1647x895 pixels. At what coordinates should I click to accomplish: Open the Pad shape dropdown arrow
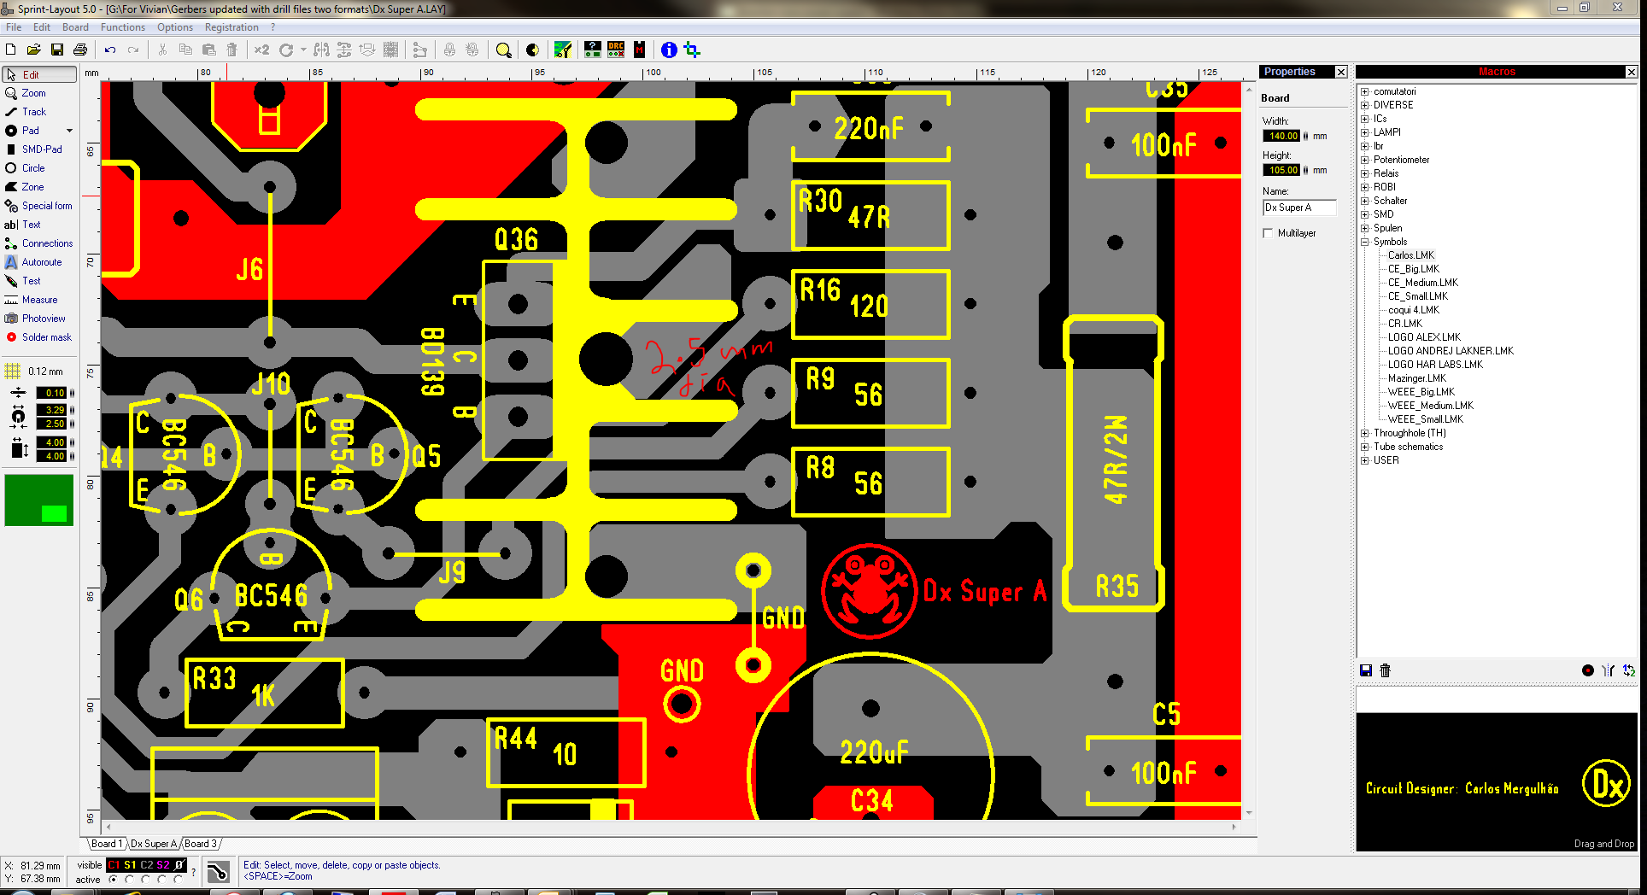[x=69, y=131]
